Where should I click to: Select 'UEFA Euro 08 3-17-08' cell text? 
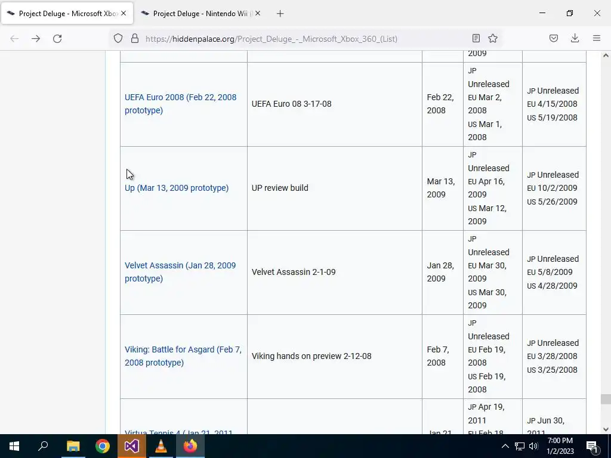coord(291,104)
